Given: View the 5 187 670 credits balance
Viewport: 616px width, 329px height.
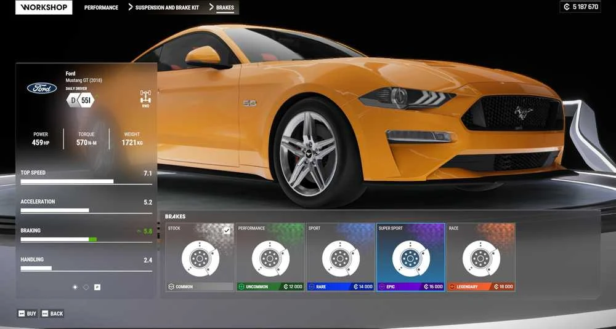Looking at the screenshot, I should pyautogui.click(x=585, y=7).
